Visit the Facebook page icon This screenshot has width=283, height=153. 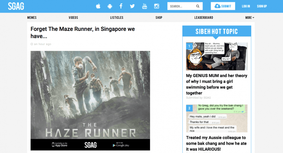tap(121, 6)
